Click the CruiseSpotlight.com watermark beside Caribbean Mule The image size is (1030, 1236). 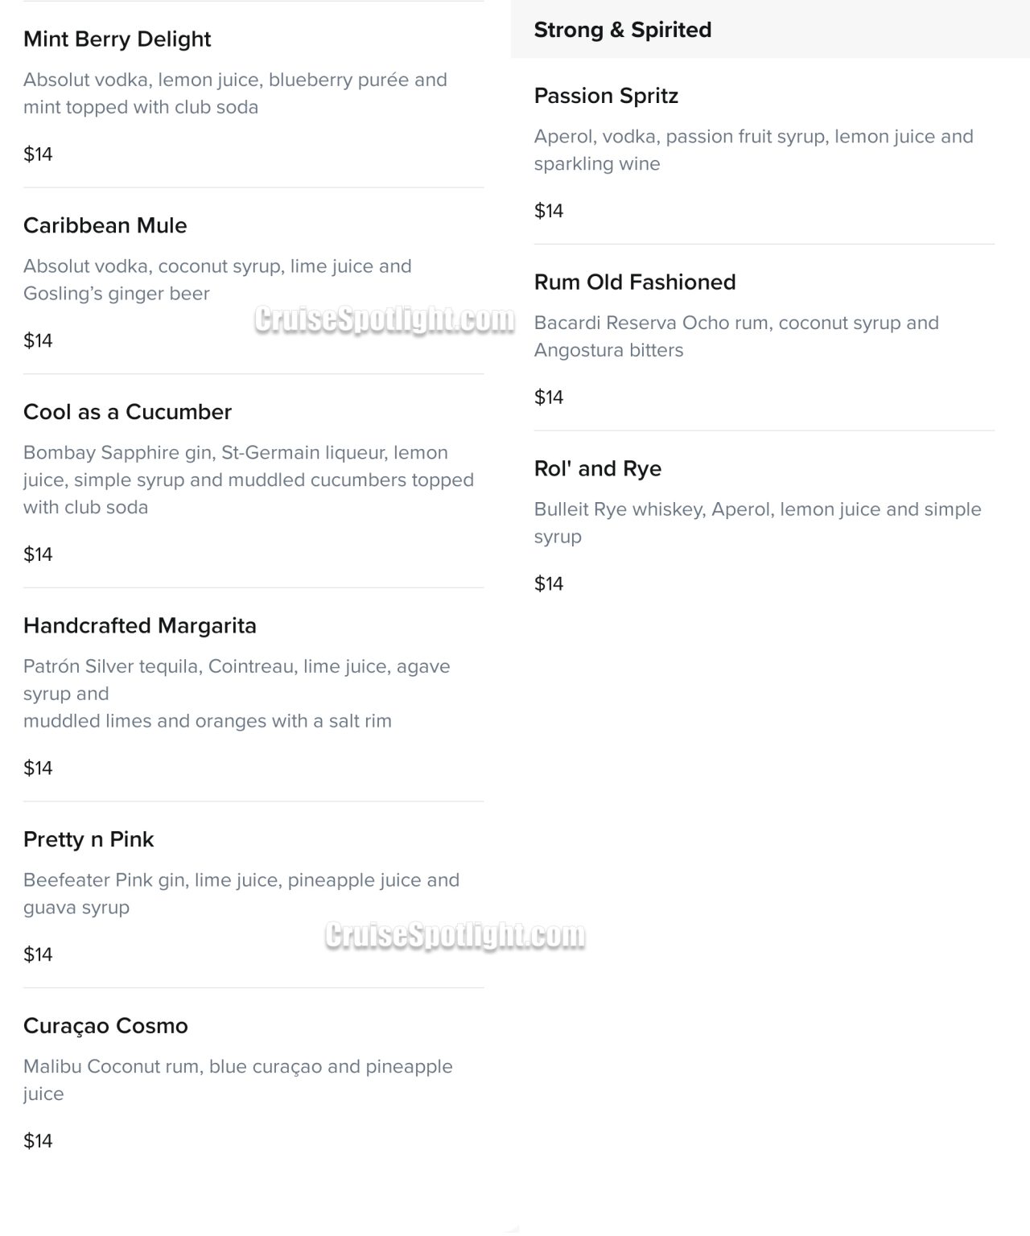(384, 319)
